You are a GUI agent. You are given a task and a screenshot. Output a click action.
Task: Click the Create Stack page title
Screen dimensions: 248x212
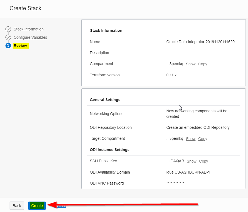click(x=25, y=8)
